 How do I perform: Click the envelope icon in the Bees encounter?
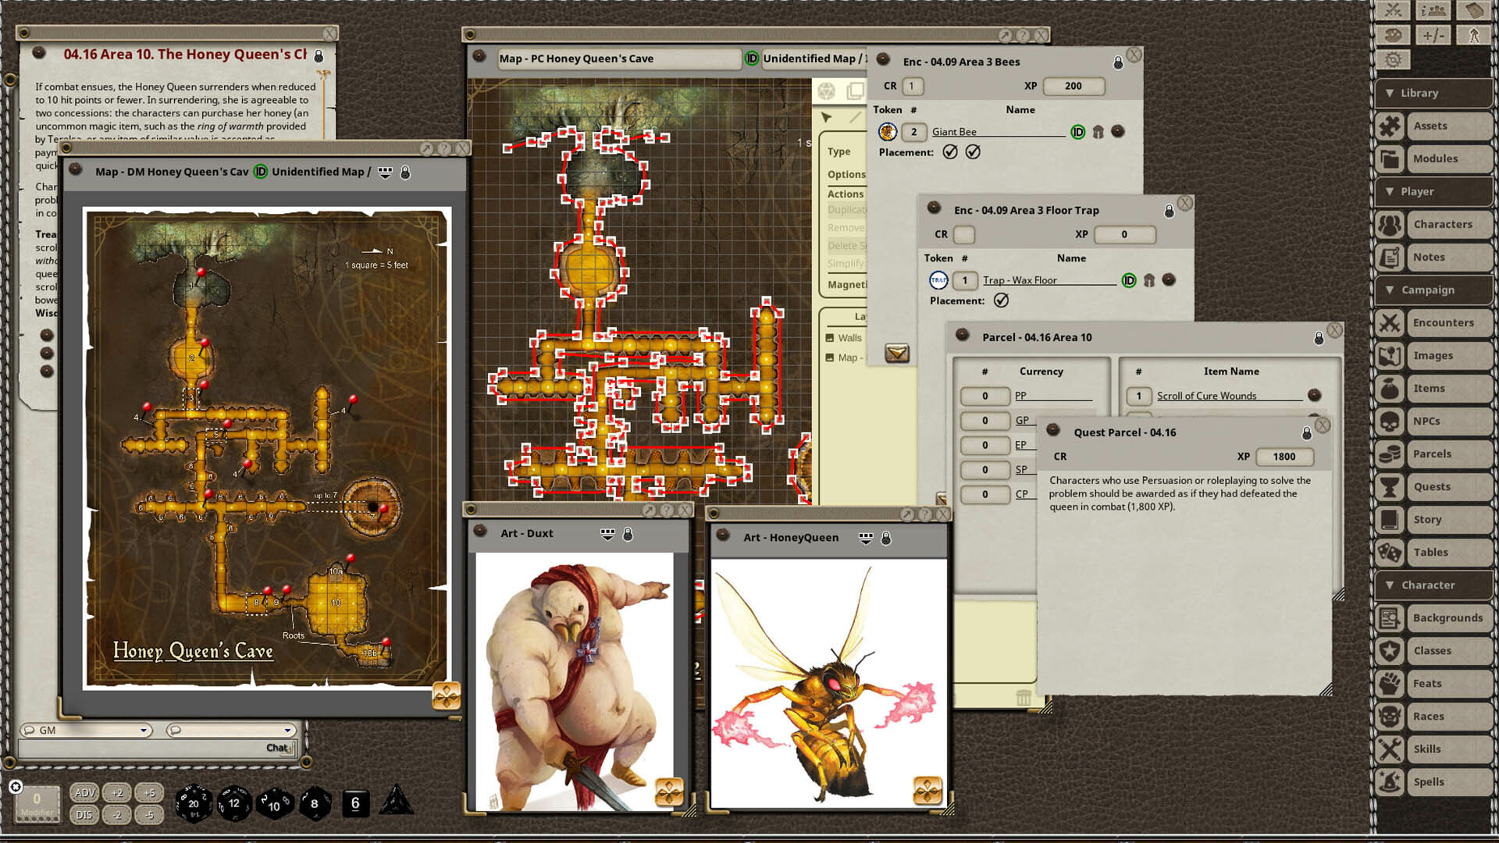point(897,354)
